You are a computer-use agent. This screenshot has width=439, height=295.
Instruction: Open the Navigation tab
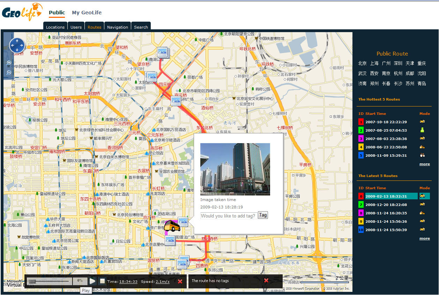tap(117, 27)
